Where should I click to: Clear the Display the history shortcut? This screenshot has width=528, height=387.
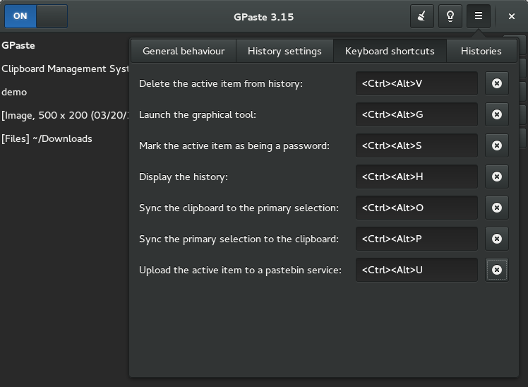click(497, 177)
